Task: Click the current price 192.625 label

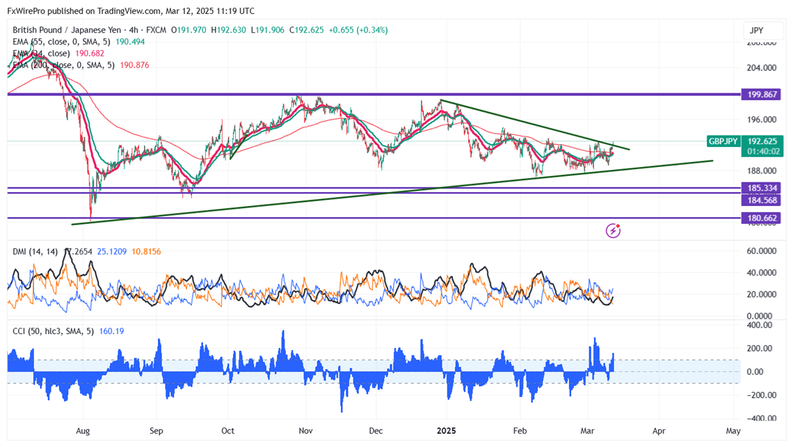Action: coord(762,141)
